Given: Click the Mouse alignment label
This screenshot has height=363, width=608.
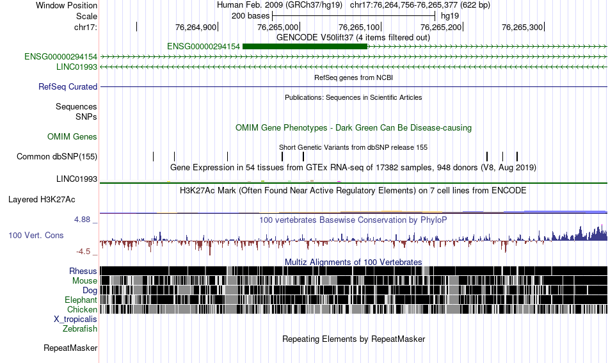Looking at the screenshot, I should pyautogui.click(x=84, y=281).
